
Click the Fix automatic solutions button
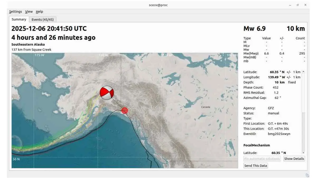[262, 158]
